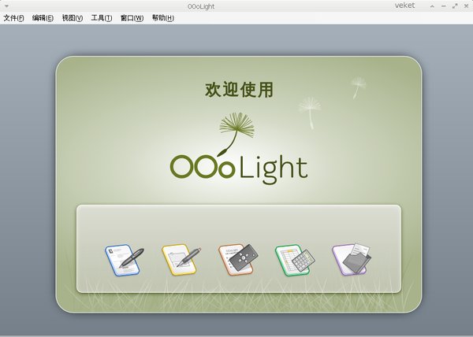
Task: Roll up the window with caret button
Action: [432, 6]
